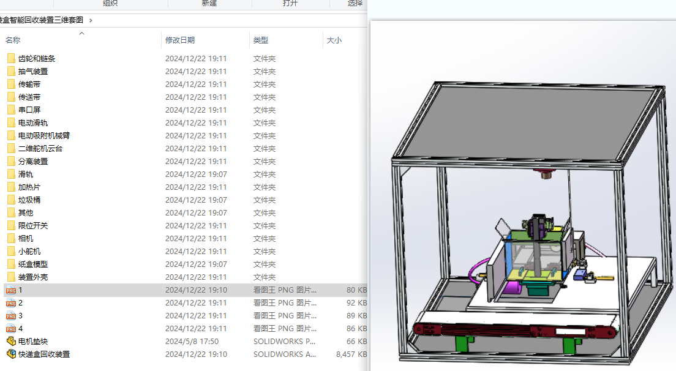The image size is (676, 371).
Task: Click folder icon of 其他
Action: point(11,212)
